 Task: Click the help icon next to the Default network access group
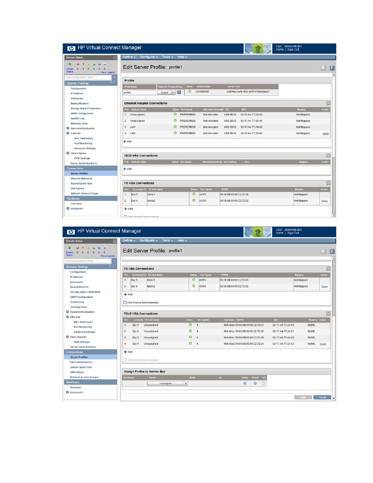coord(179,93)
